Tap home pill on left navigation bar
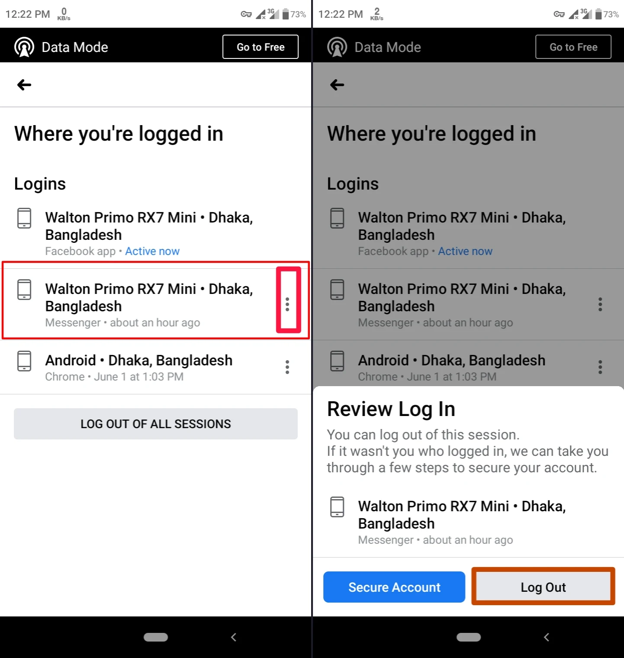 point(156,637)
